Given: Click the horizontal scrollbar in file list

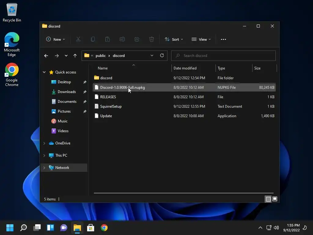Looking at the screenshot, I should pyautogui.click(x=184, y=193).
